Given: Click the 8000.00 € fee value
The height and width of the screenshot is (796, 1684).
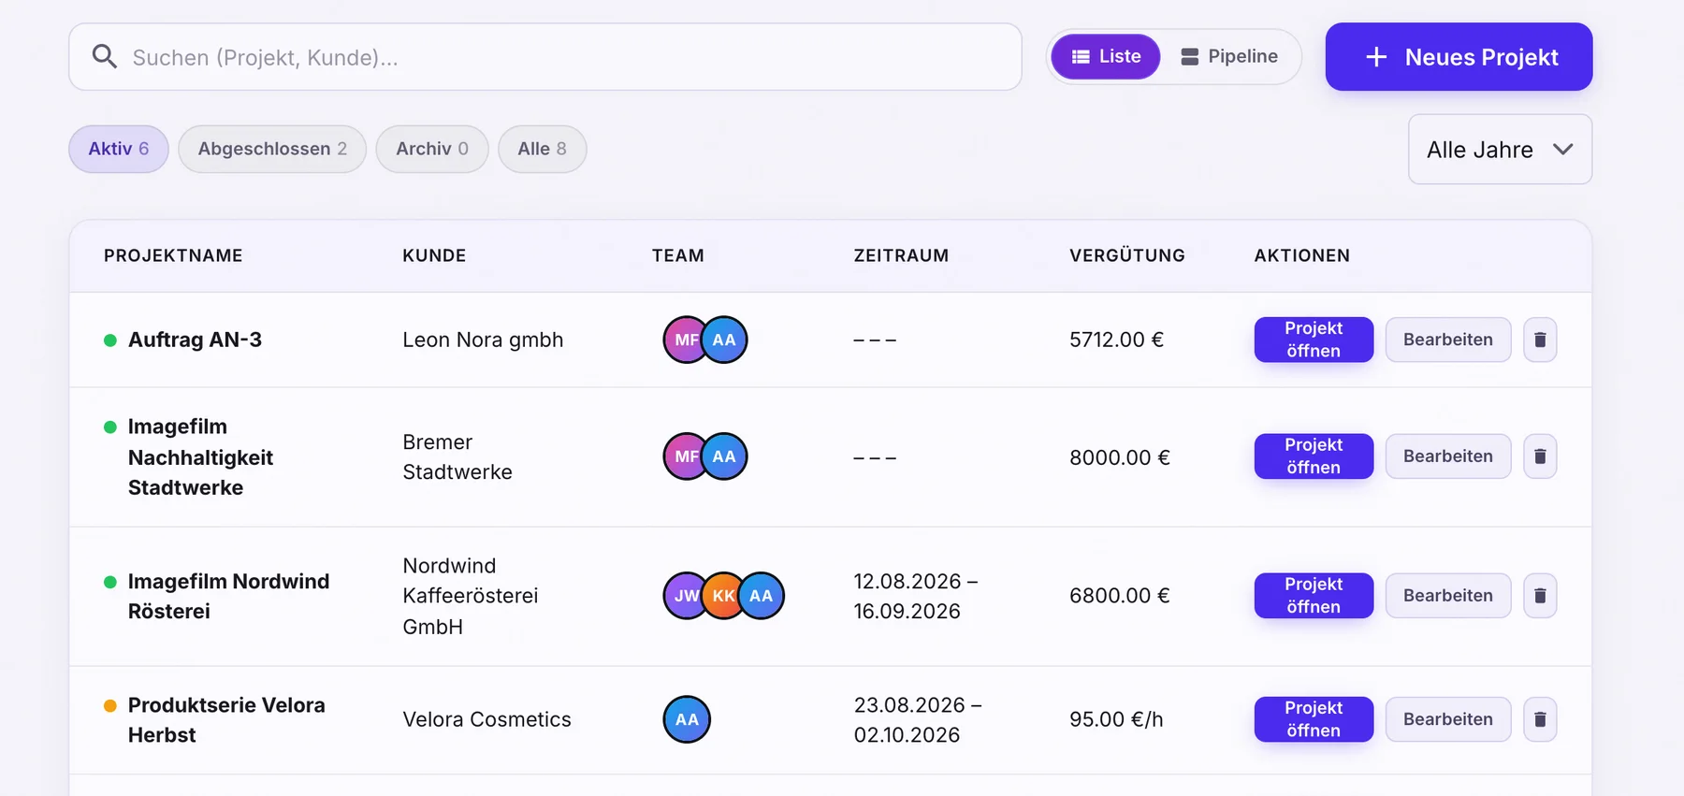Looking at the screenshot, I should [x=1120, y=457].
